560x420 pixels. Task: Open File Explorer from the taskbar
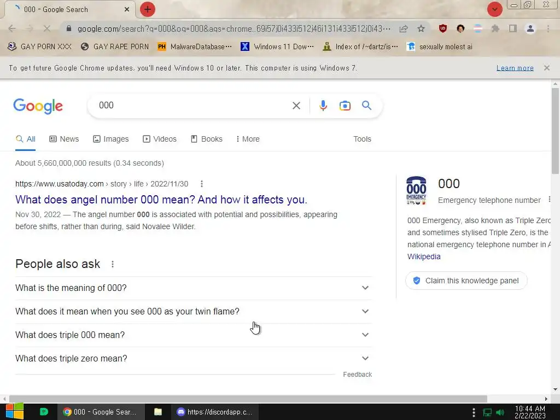pos(158,412)
